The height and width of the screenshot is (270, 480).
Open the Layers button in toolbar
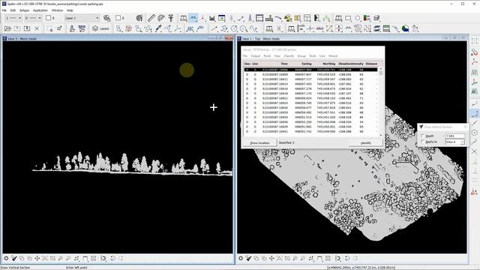pos(100,28)
